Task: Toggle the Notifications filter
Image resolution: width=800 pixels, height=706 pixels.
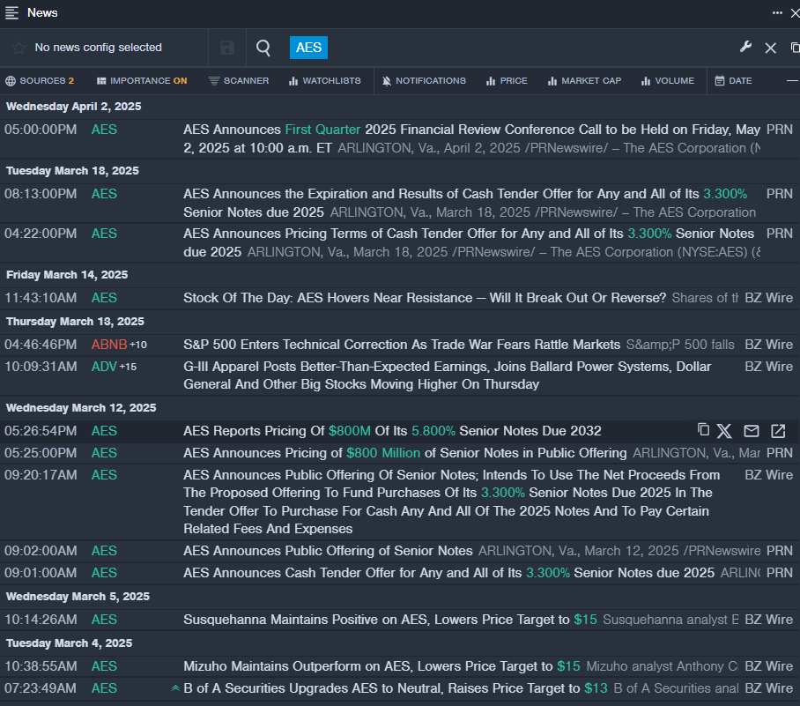Action: pos(424,81)
